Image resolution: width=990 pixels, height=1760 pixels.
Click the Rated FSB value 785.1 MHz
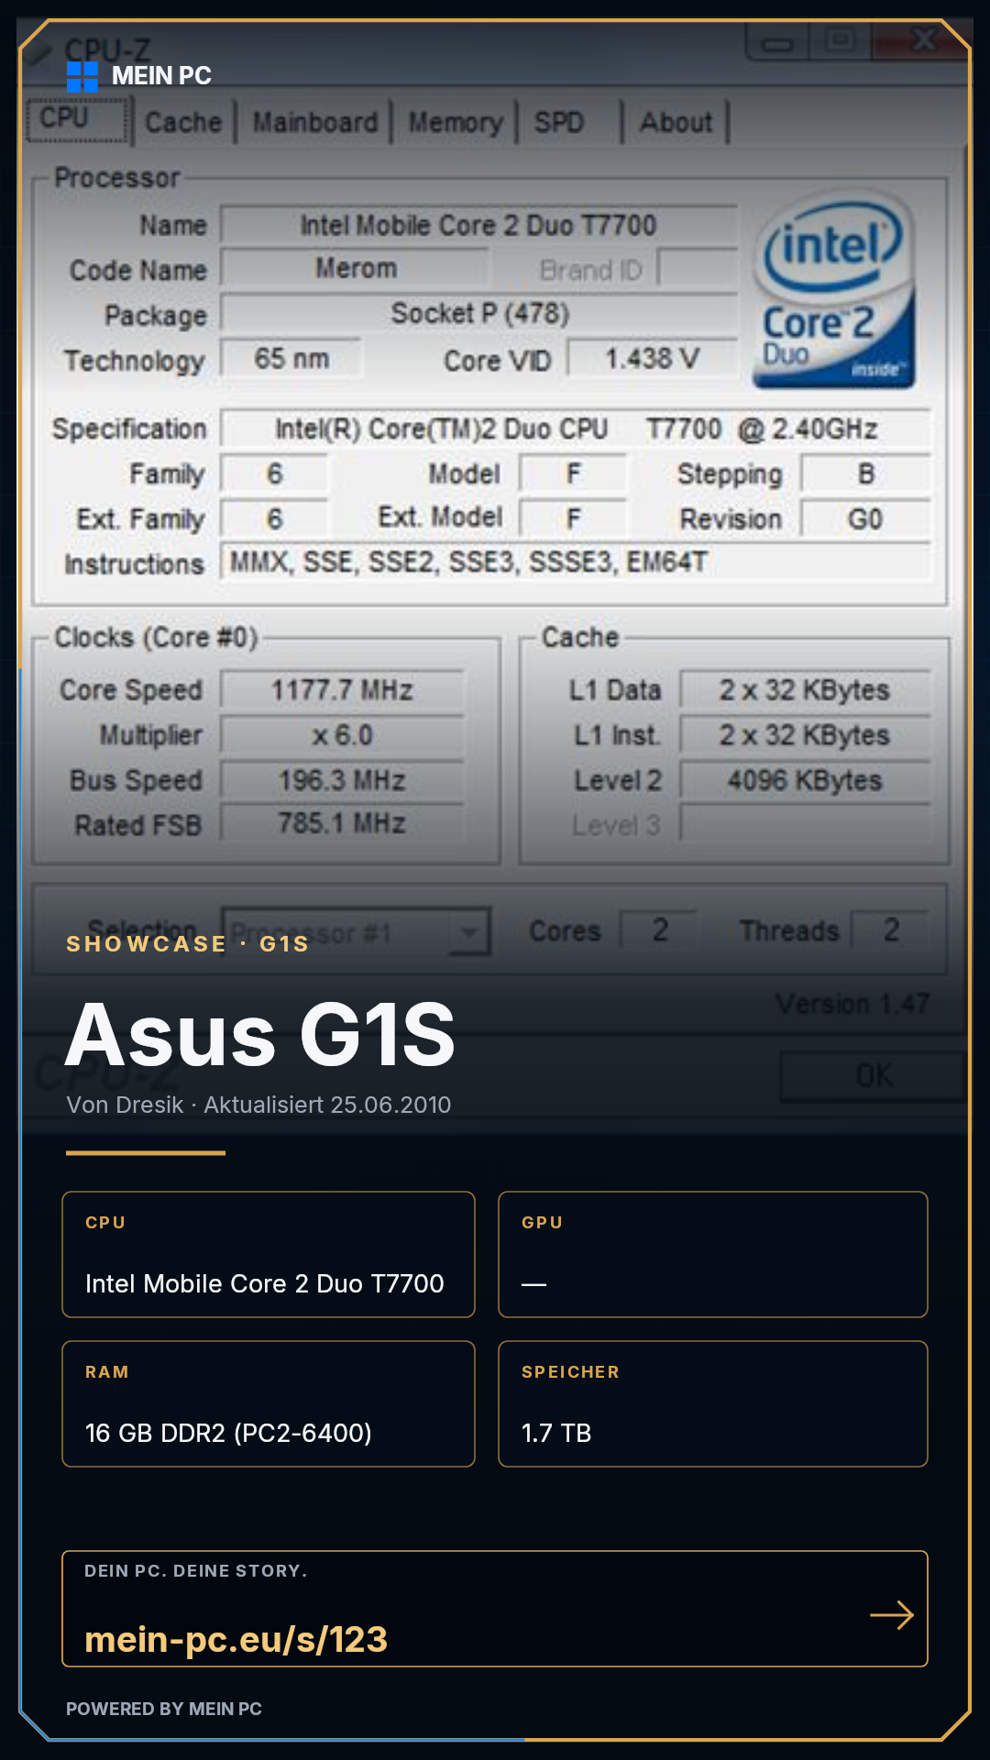(x=342, y=823)
